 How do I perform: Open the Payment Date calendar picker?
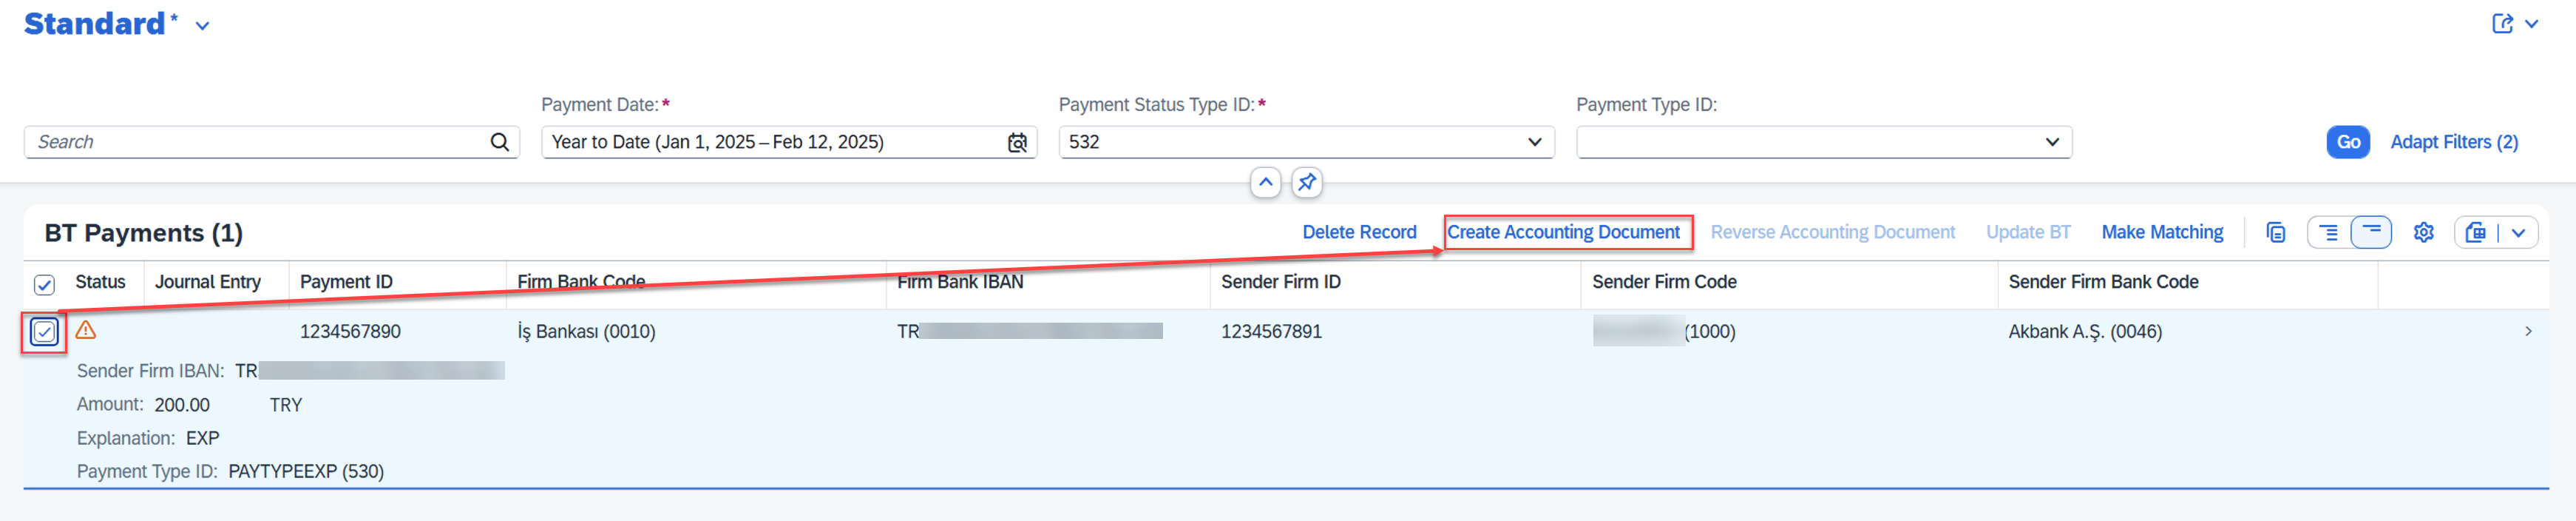pyautogui.click(x=1017, y=142)
